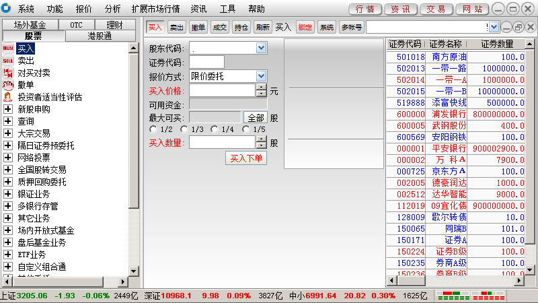
Task: Click the 买入下单 button
Action: (246, 158)
